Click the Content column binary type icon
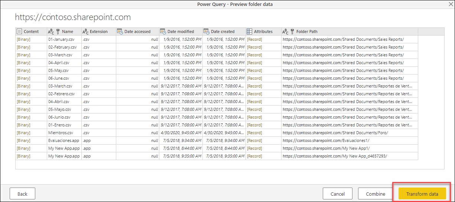 19,32
